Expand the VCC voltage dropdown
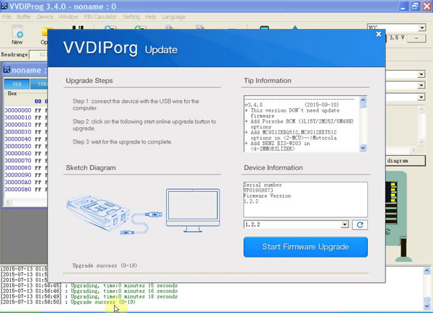The width and height of the screenshot is (433, 313). pos(421,27)
